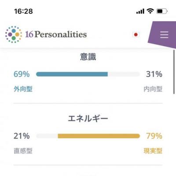
Task: Select the 現実型 label
Action: tap(153, 151)
